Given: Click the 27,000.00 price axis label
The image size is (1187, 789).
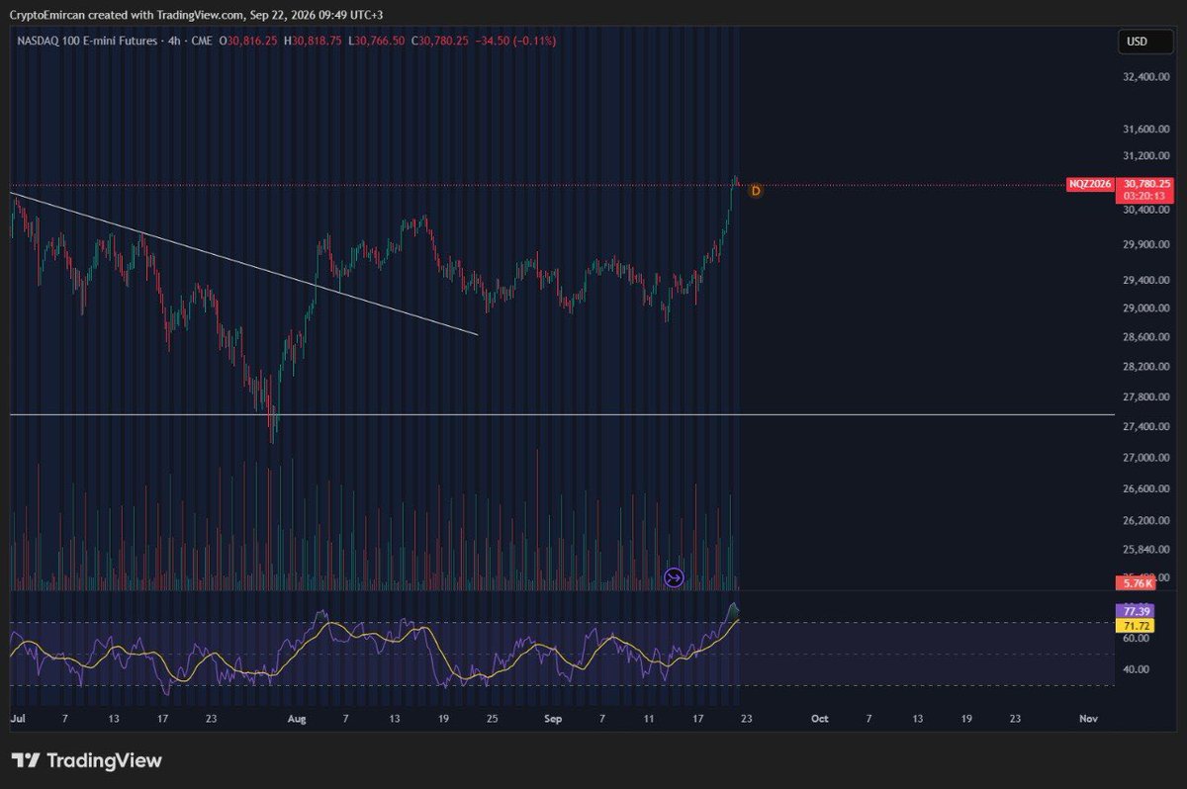Looking at the screenshot, I should point(1147,458).
